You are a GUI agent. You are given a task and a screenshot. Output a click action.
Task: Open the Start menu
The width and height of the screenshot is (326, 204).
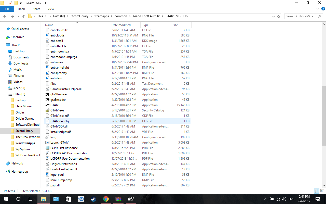pyautogui.click(x=6, y=199)
